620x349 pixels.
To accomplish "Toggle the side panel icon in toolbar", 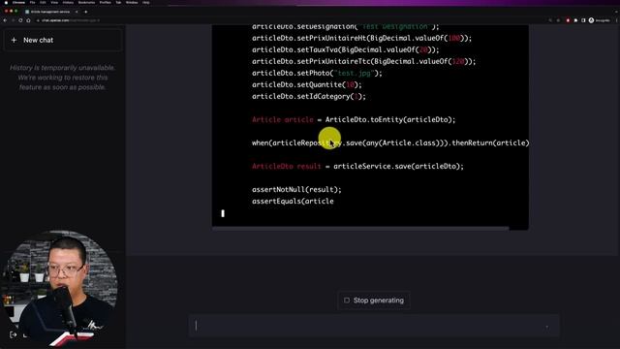I will [x=583, y=20].
